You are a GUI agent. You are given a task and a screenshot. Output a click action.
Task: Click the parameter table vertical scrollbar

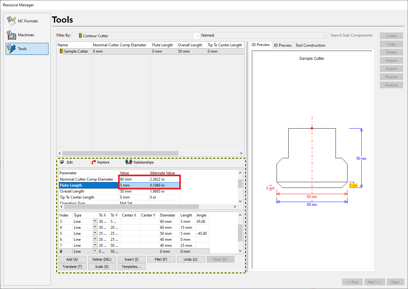pyautogui.click(x=240, y=183)
